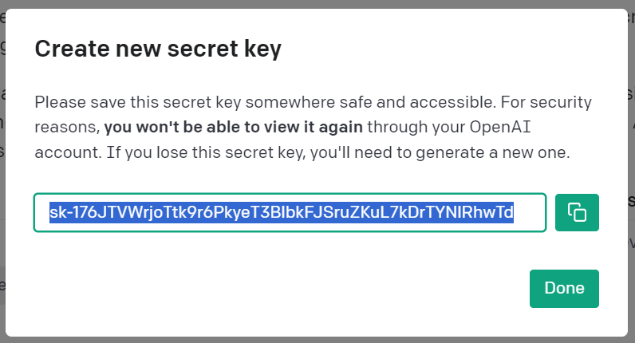Click blank dialog area left of Done
Screen dimensions: 635x343
tap(279, 288)
